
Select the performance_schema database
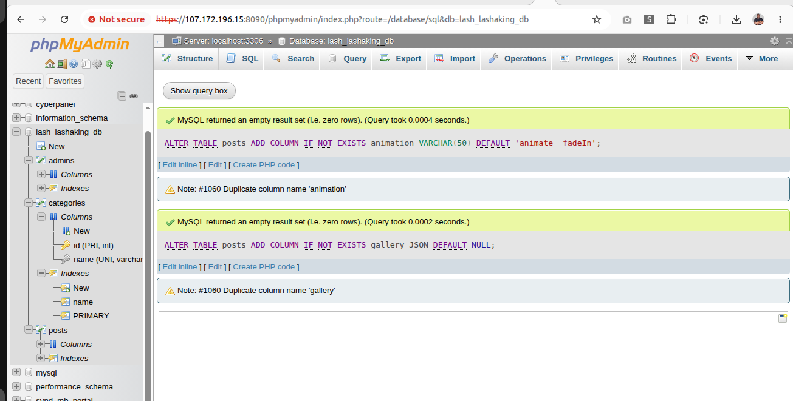pyautogui.click(x=74, y=387)
